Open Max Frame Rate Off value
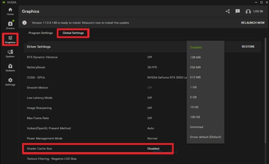 (x=149, y=118)
